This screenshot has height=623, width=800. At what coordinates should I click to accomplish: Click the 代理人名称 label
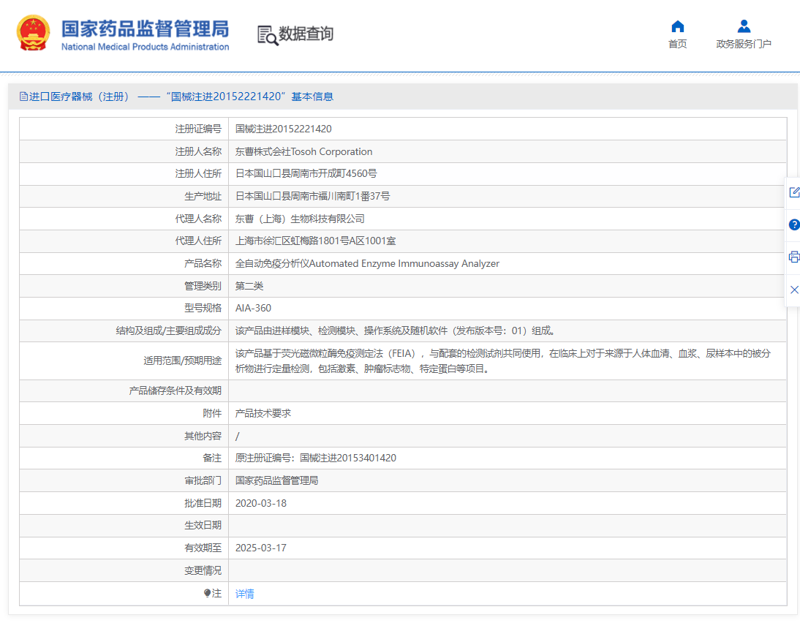pos(198,219)
